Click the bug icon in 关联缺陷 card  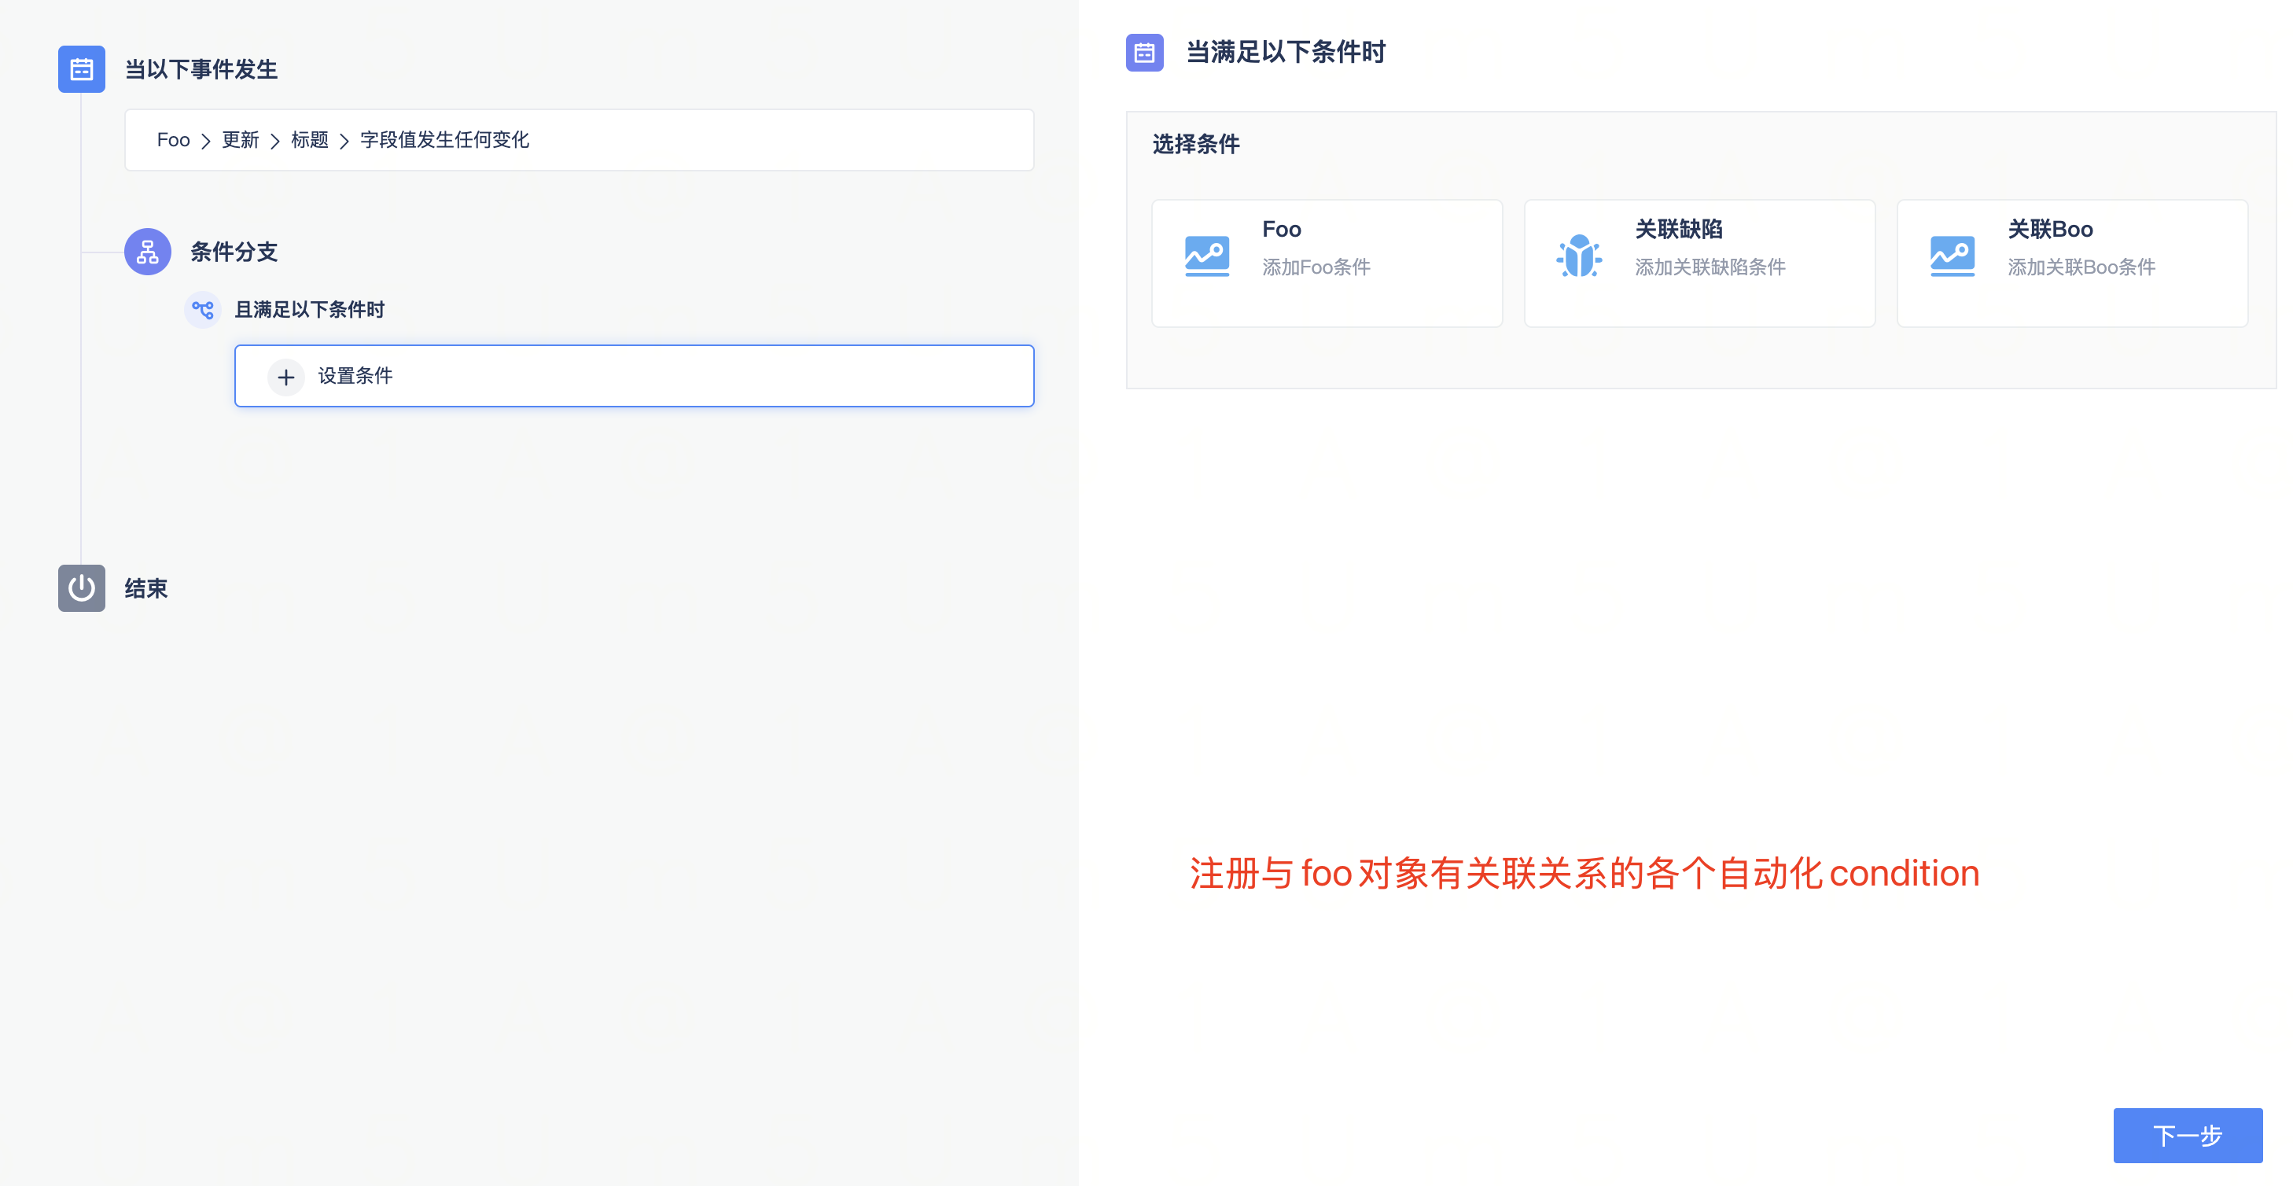pyautogui.click(x=1578, y=256)
